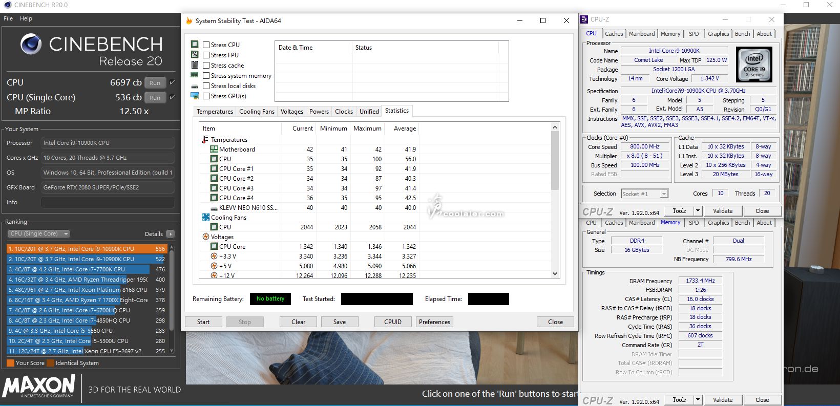840x406 pixels.
Task: Switch to the AIDA64 Cooling Fans tab
Action: click(x=257, y=112)
